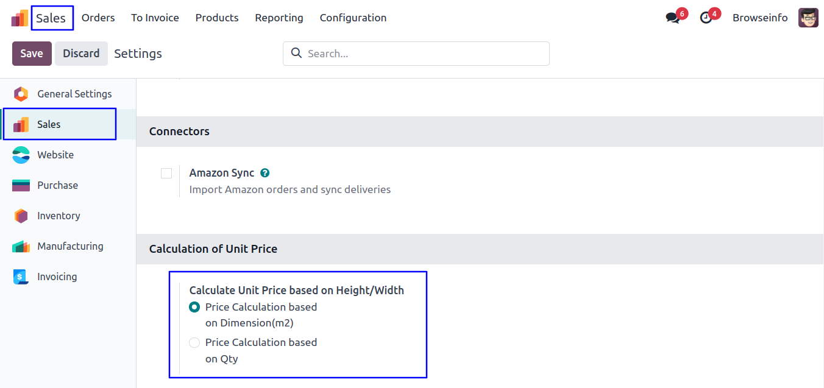Image resolution: width=824 pixels, height=388 pixels.
Task: Open Inventory settings via its box icon
Action: pyautogui.click(x=21, y=216)
